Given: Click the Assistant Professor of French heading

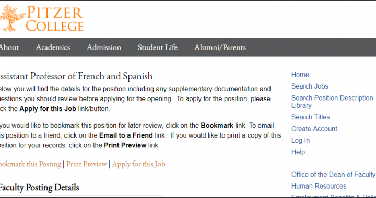Looking at the screenshot, I should (76, 76).
